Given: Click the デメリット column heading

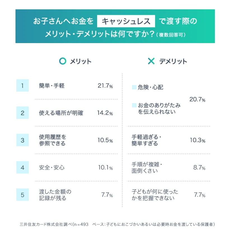Looking at the screenshot, I should [x=173, y=62].
